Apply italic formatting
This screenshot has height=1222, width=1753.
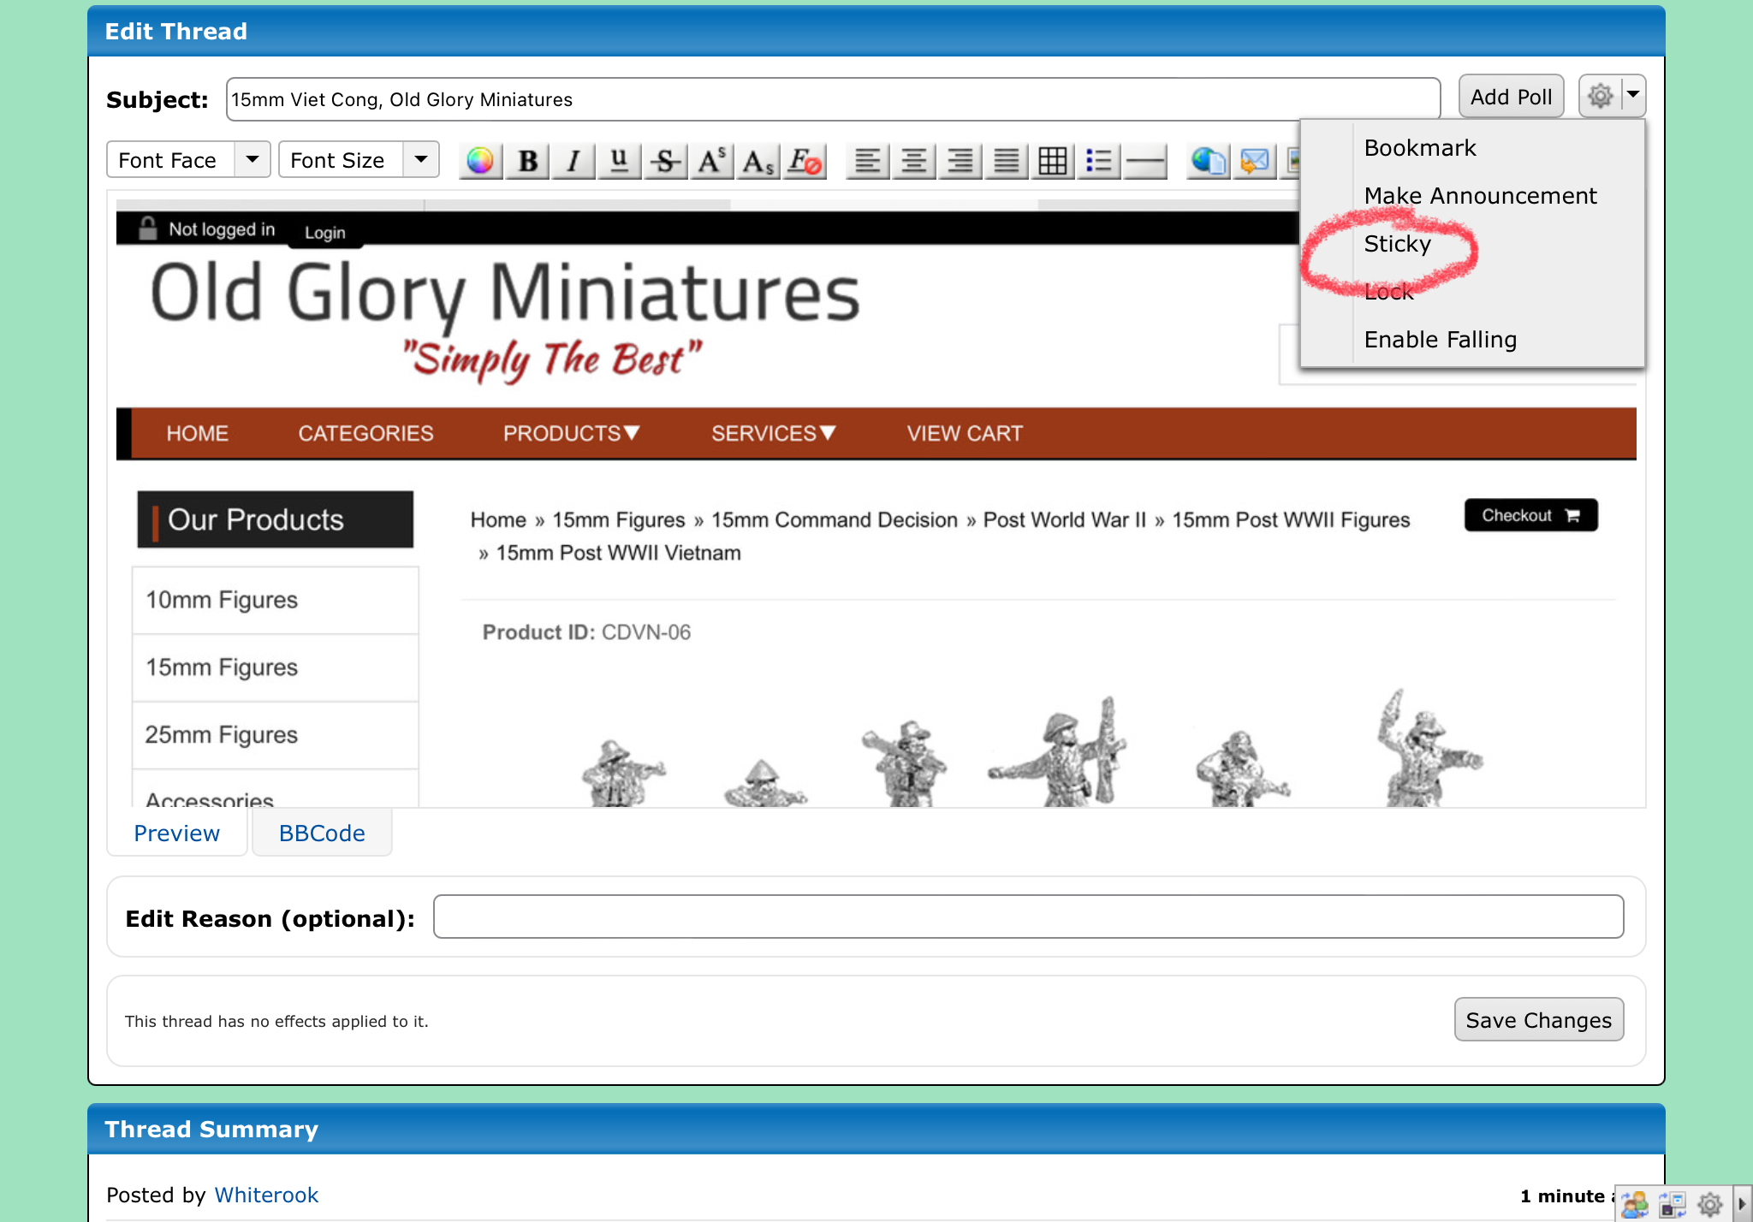tap(573, 161)
